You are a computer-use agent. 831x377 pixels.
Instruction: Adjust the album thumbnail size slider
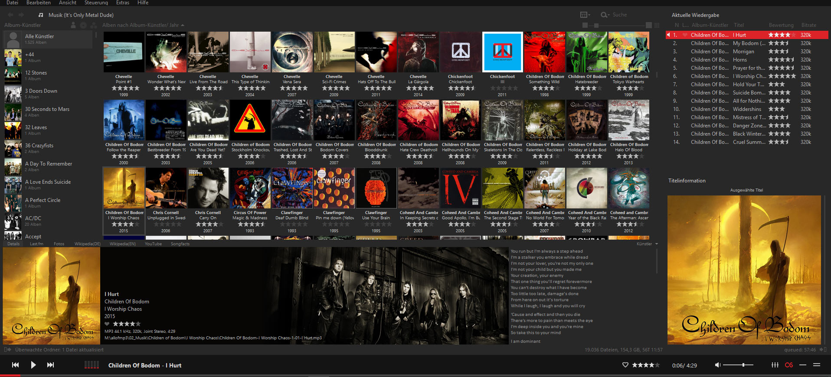pyautogui.click(x=617, y=25)
